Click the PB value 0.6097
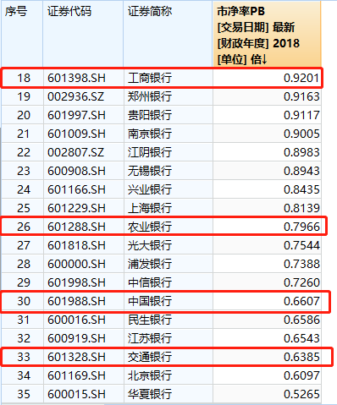Image resolution: width=337 pixels, height=405 pixels. (x=301, y=375)
